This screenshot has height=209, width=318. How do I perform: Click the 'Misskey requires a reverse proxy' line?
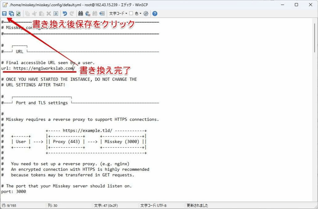(x=80, y=119)
